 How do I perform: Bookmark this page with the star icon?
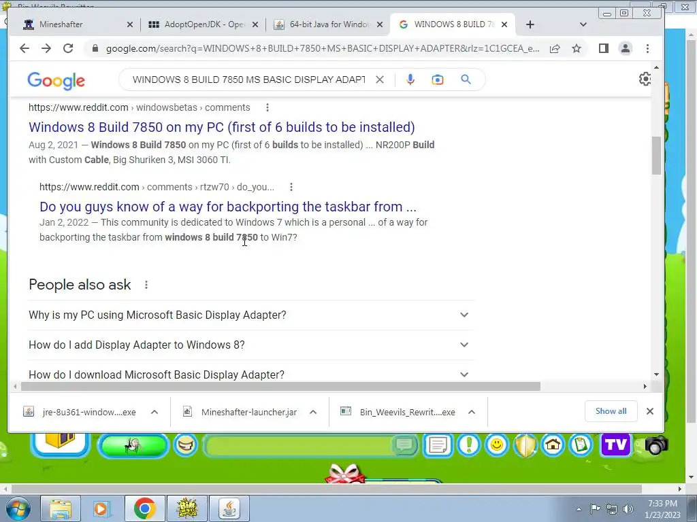[x=577, y=48]
